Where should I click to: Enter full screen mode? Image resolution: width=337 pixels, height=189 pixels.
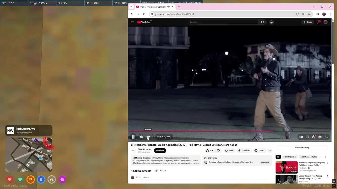click(x=326, y=137)
